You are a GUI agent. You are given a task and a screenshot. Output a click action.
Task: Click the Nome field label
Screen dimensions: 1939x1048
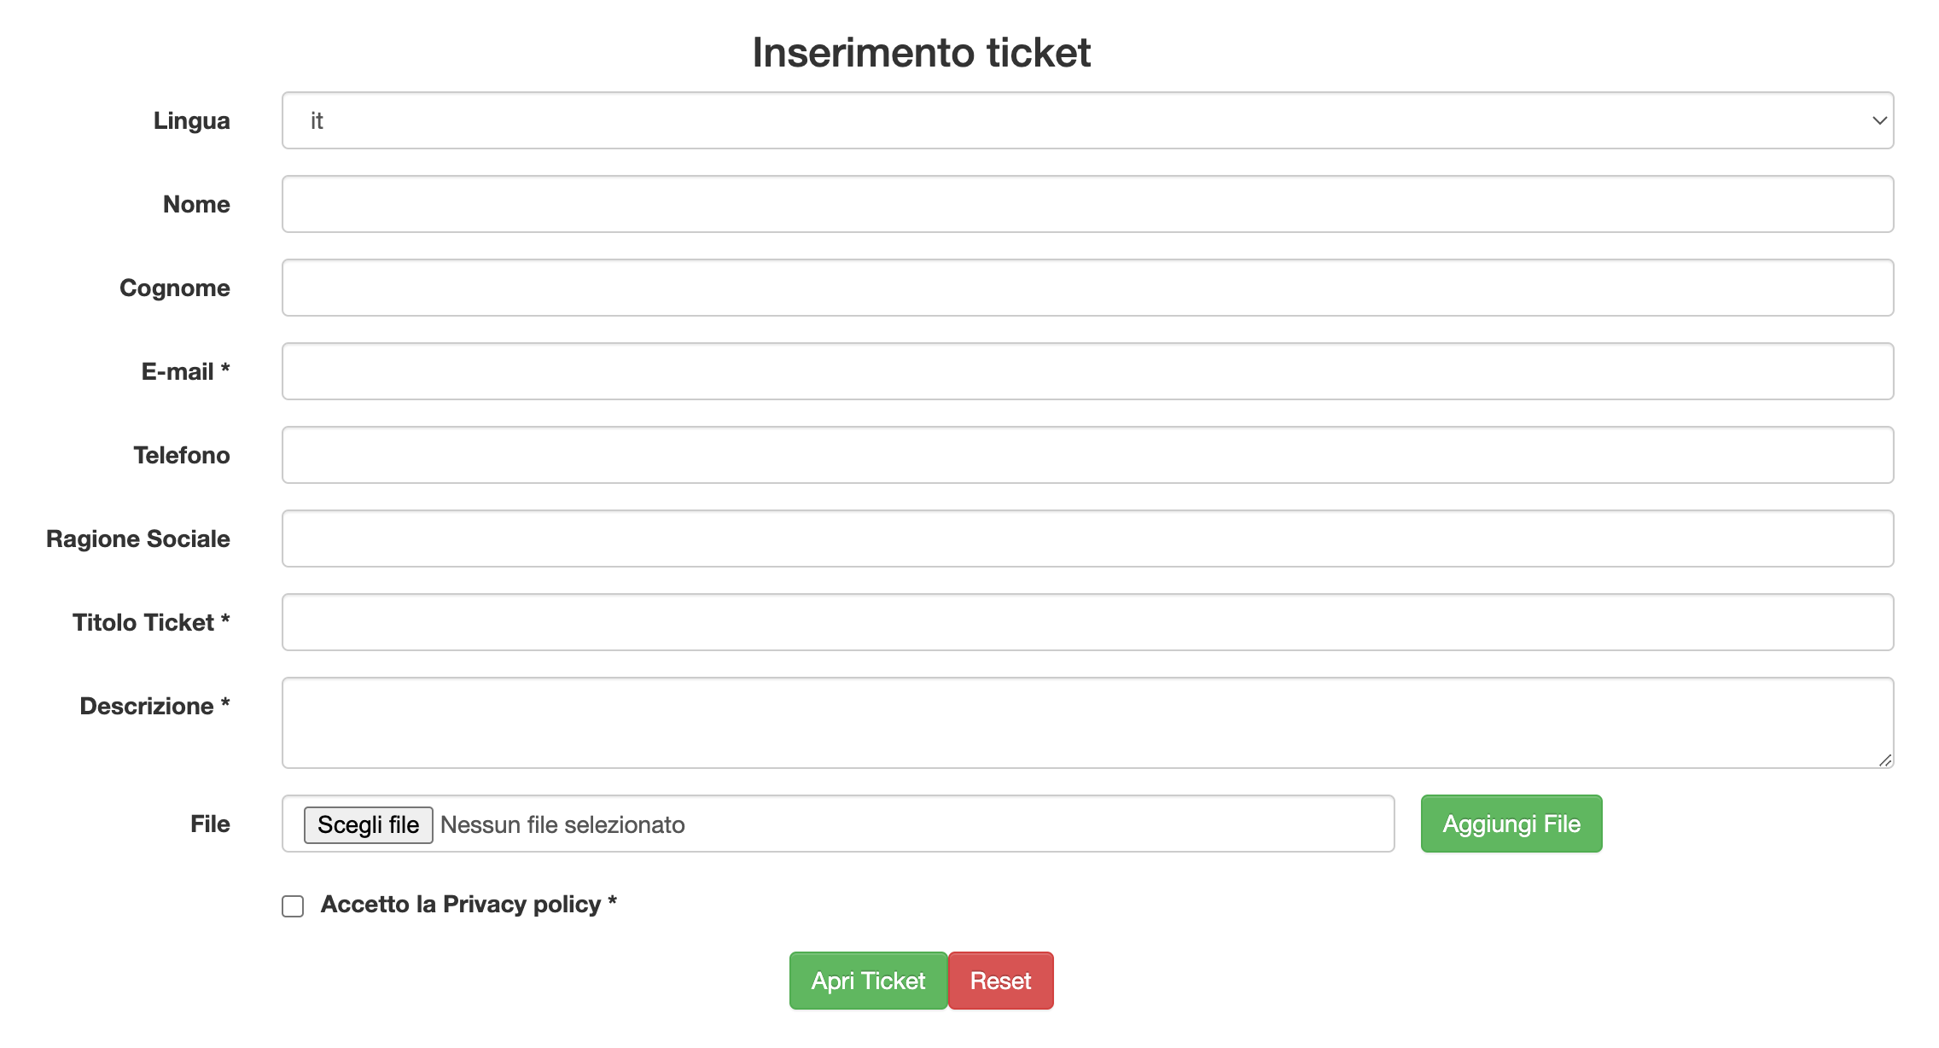point(196,204)
